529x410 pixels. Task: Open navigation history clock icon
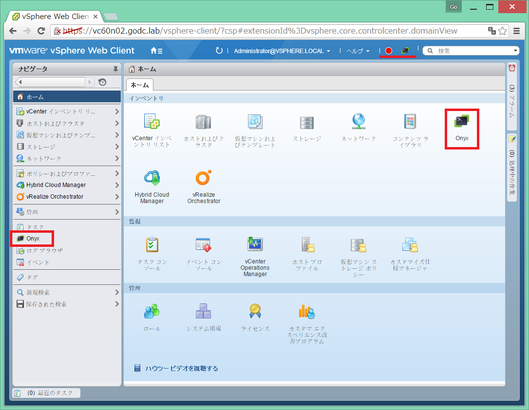tap(102, 82)
